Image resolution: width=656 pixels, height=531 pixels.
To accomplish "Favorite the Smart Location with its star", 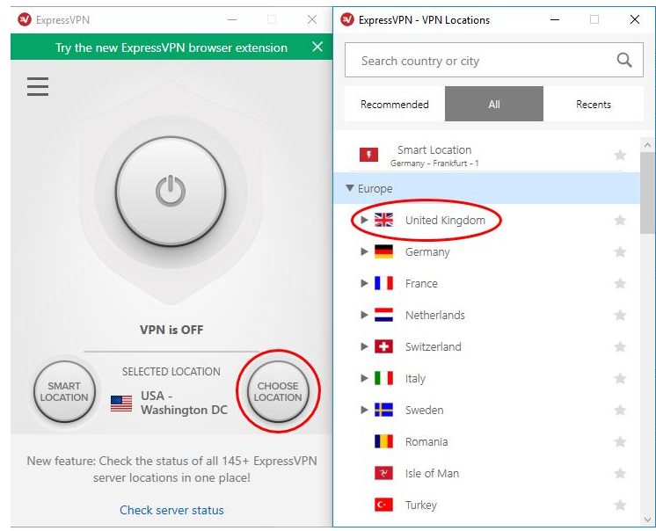I will [620, 155].
